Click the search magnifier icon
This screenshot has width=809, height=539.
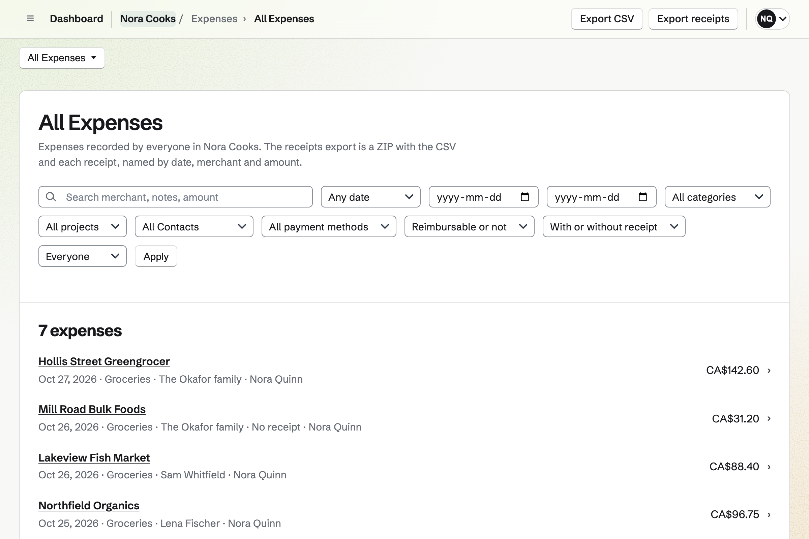[51, 197]
